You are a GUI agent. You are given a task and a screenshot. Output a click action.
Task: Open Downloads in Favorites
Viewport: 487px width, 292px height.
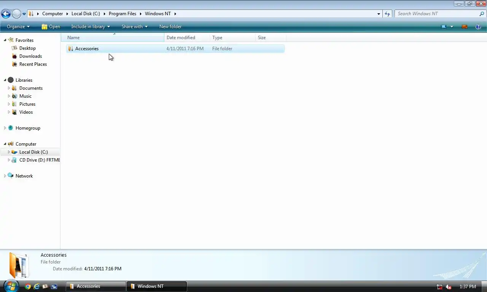point(30,56)
